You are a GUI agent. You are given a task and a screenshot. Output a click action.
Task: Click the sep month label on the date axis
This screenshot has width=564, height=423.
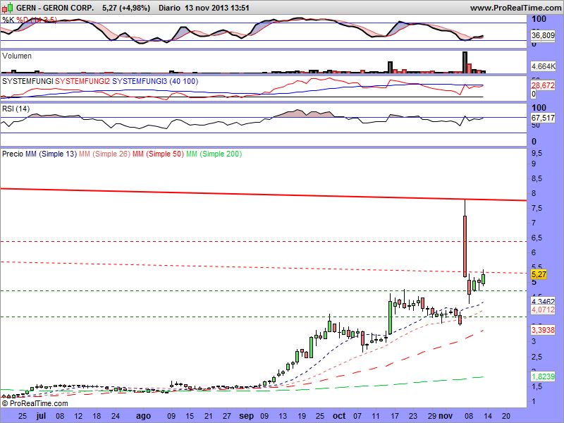(x=246, y=416)
